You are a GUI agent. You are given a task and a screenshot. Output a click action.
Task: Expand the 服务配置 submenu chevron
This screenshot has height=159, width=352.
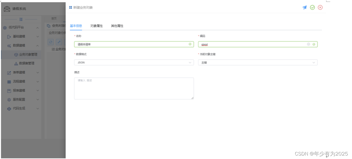click(37, 100)
